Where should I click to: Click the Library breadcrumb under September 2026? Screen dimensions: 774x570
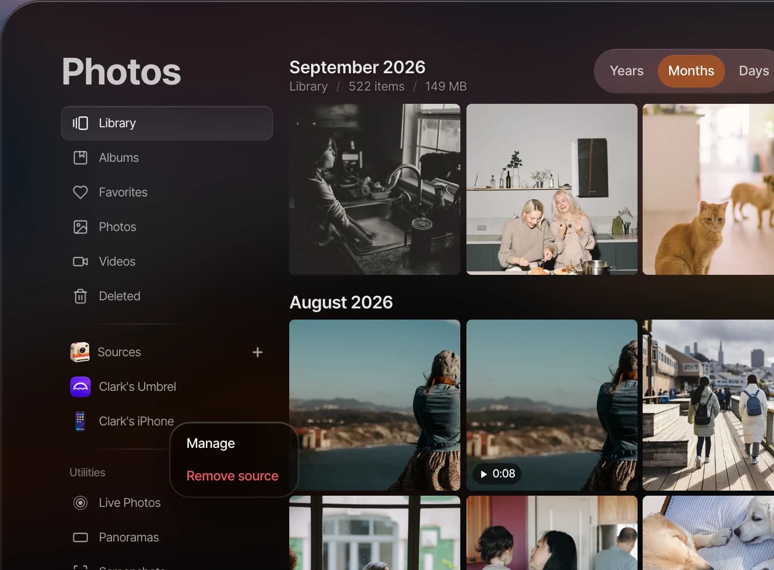coord(309,87)
